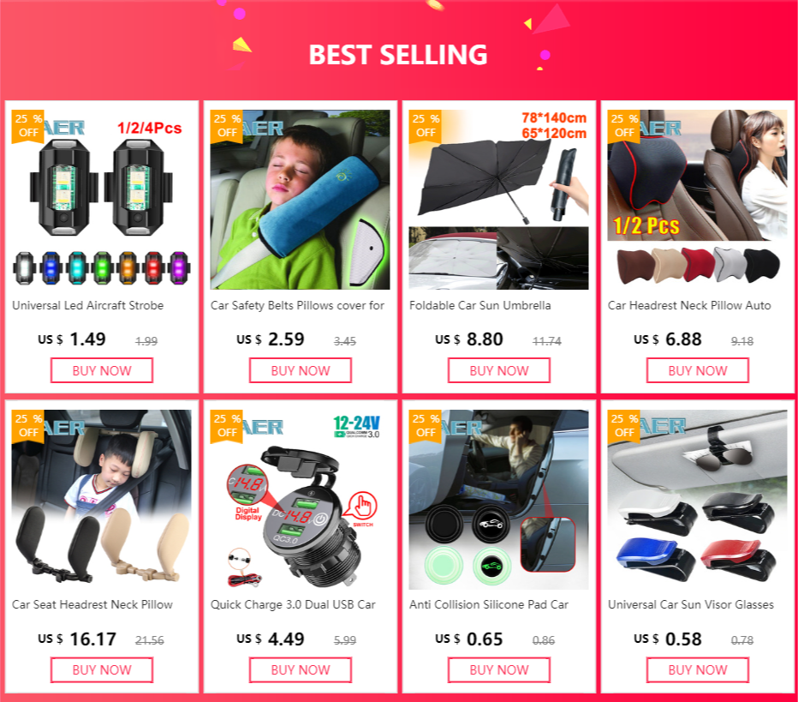Click BUY NOW for the Foldable Sun Umbrella
This screenshot has width=798, height=702.
tap(498, 370)
